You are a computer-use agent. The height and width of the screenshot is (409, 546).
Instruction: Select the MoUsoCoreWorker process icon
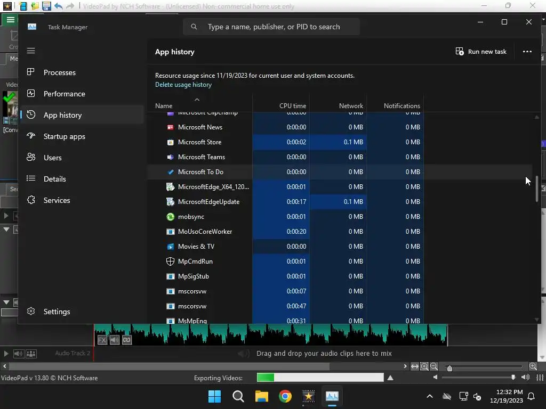(x=170, y=232)
